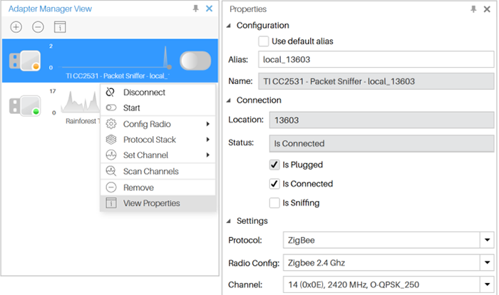This screenshot has height=295, width=499.
Task: Select Protocol Stack menu entry
Action: pyautogui.click(x=158, y=140)
